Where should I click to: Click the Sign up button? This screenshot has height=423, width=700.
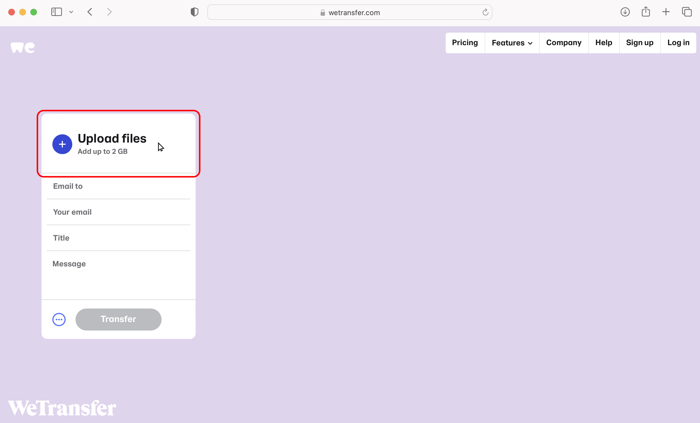click(640, 42)
